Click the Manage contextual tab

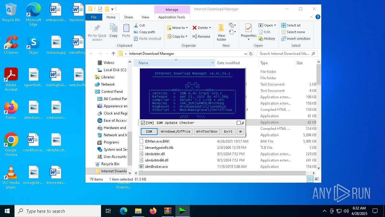[172, 9]
